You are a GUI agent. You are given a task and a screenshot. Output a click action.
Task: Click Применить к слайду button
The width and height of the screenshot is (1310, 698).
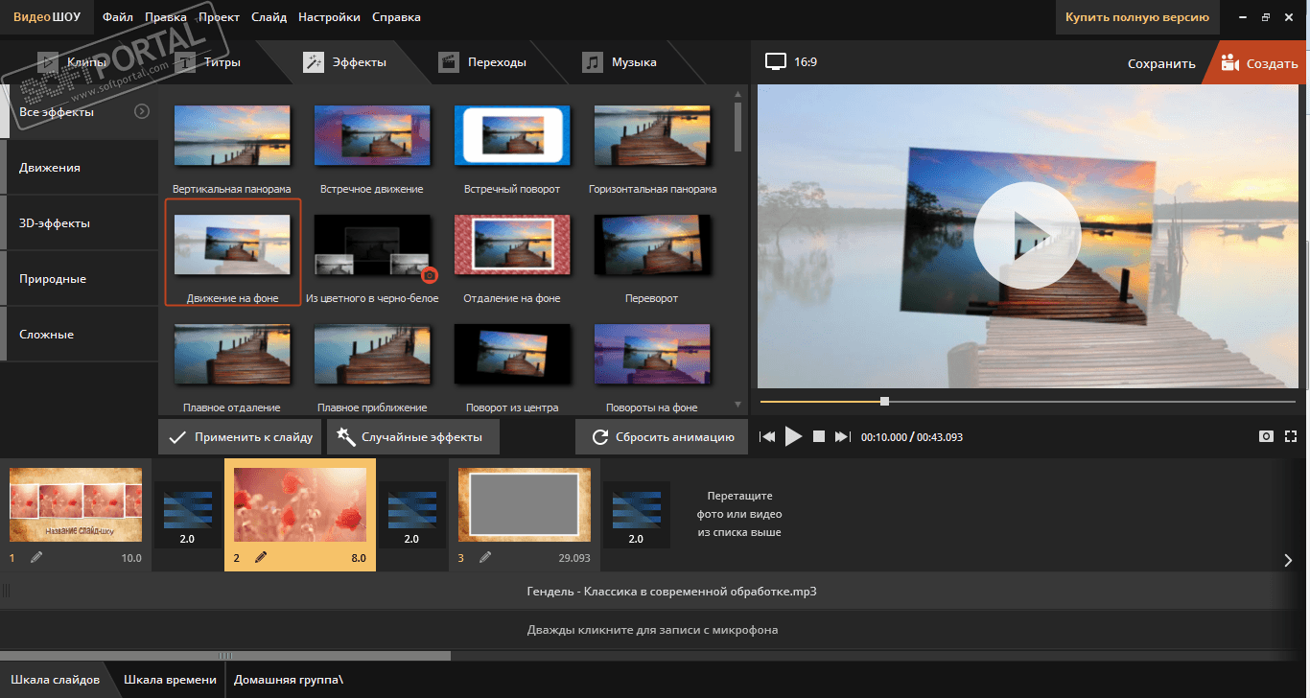(241, 437)
